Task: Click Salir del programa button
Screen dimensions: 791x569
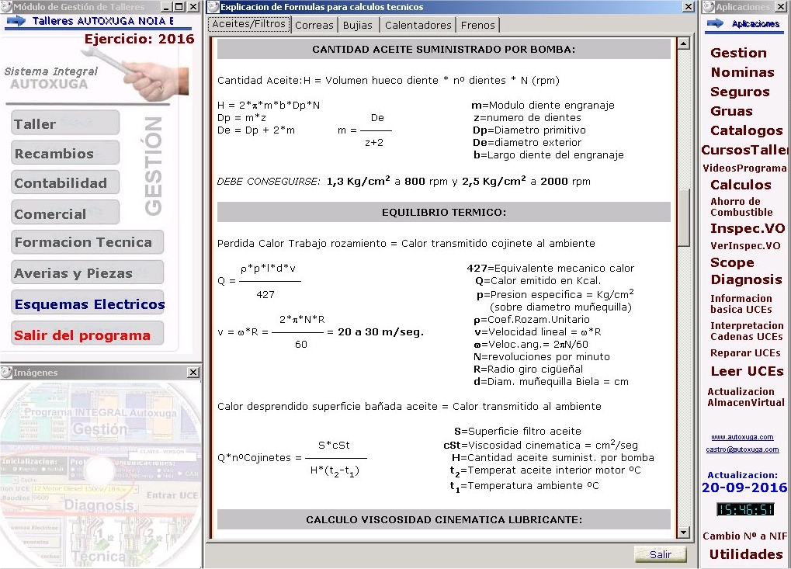Action: [x=87, y=334]
